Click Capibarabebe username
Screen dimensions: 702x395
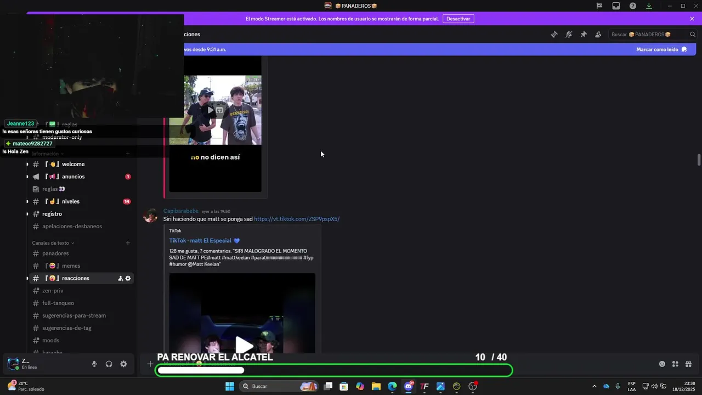point(180,211)
